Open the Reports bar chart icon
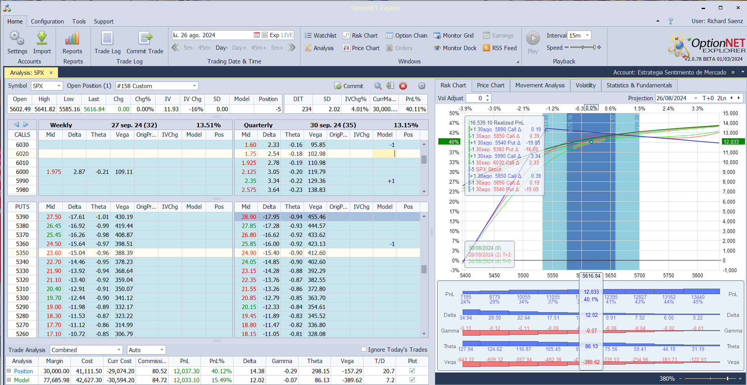747x385 pixels. coord(72,39)
